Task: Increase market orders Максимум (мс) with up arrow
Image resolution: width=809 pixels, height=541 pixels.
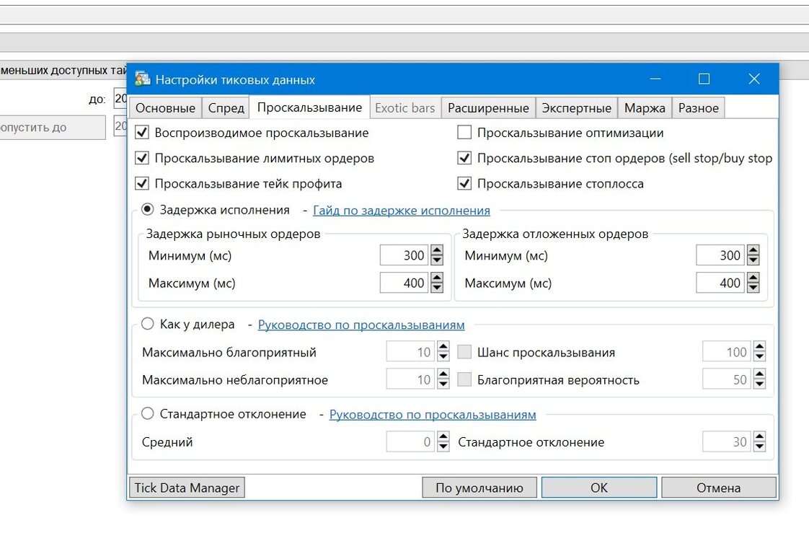Action: click(437, 278)
